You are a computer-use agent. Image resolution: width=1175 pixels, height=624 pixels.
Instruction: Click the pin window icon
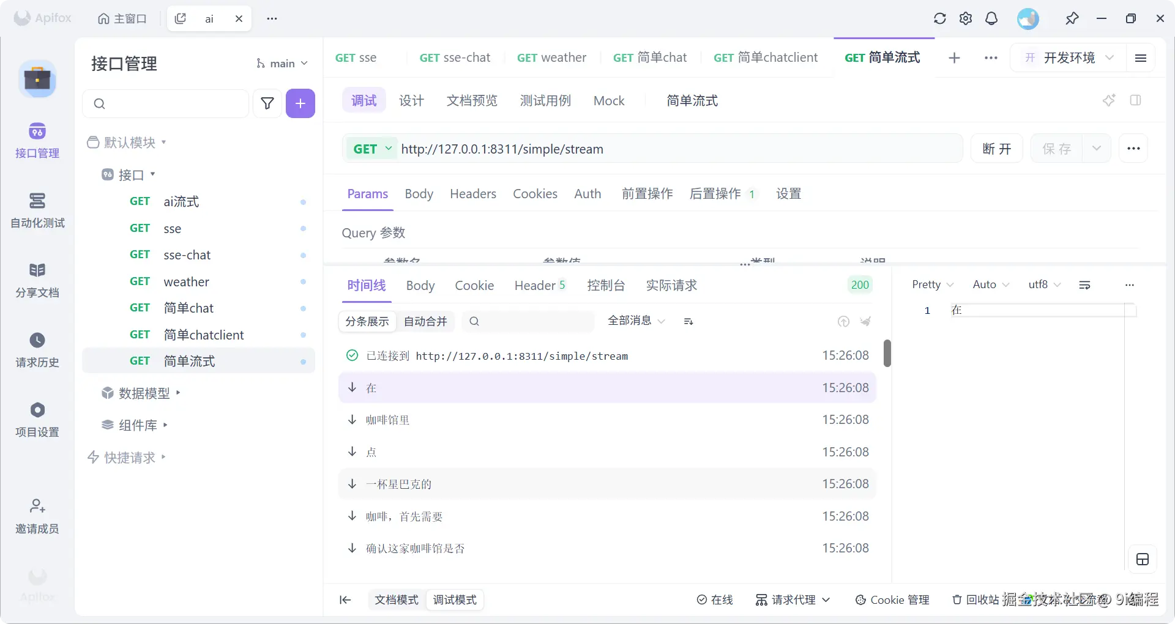[x=1072, y=18]
